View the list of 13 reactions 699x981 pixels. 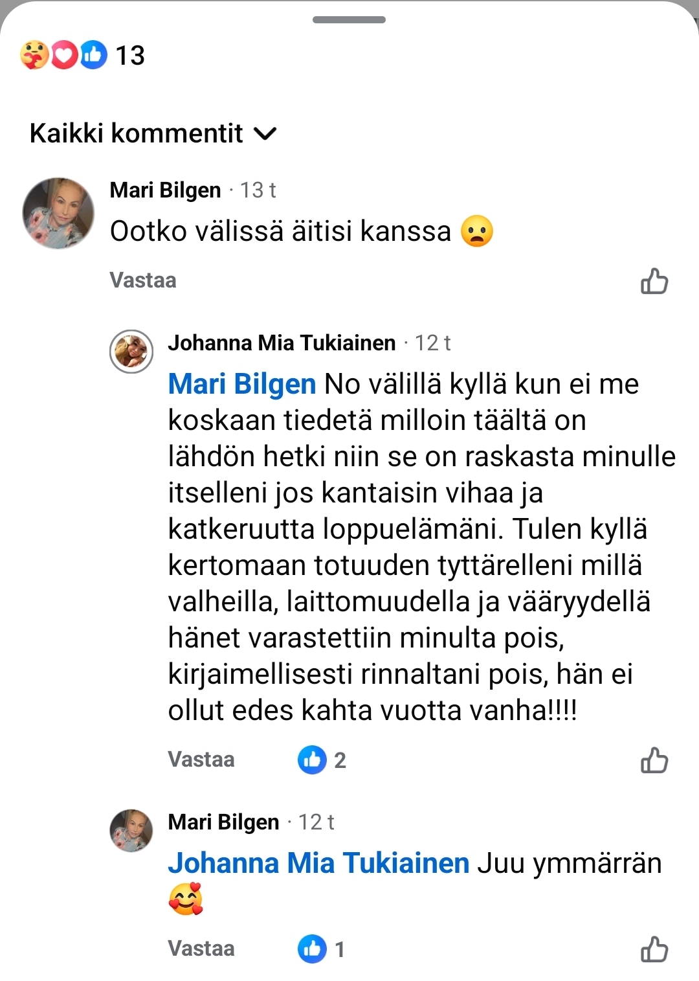pyautogui.click(x=130, y=56)
